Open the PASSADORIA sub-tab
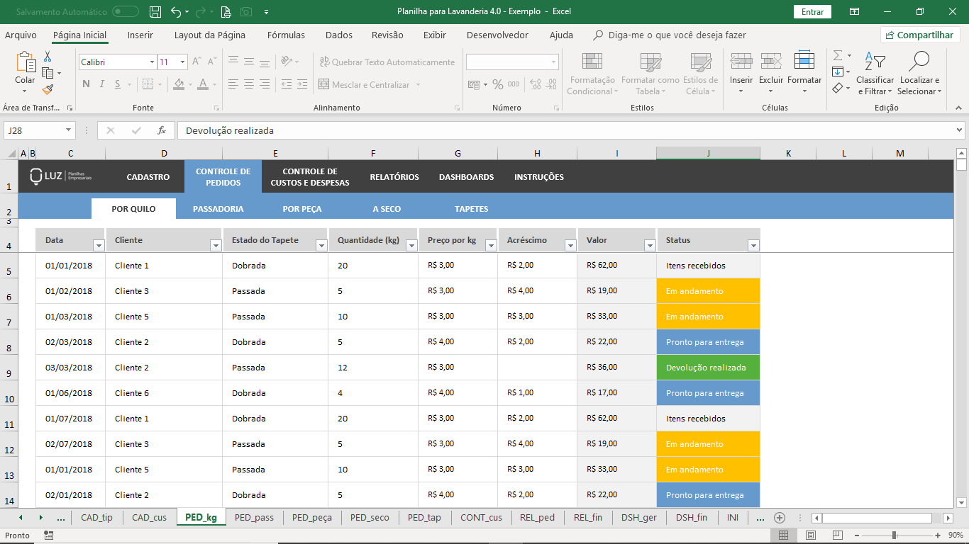This screenshot has width=969, height=544. [218, 209]
